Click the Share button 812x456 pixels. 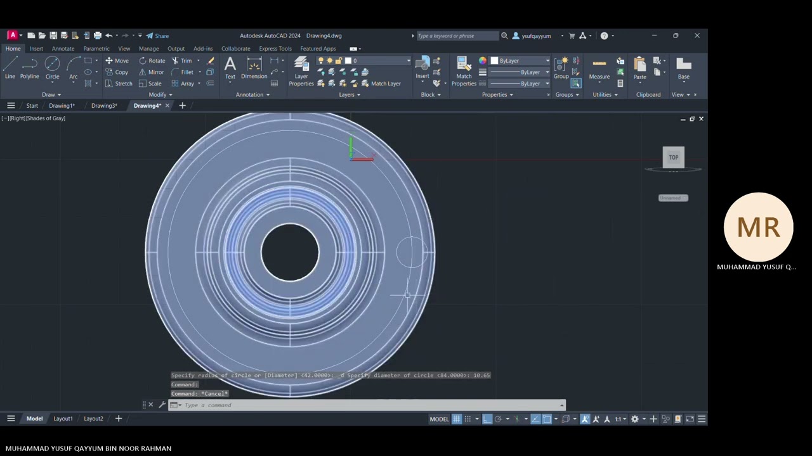[x=157, y=35]
